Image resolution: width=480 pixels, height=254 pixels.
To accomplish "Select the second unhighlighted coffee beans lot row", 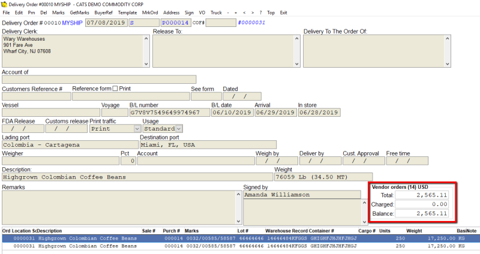I will pyautogui.click(x=240, y=246).
